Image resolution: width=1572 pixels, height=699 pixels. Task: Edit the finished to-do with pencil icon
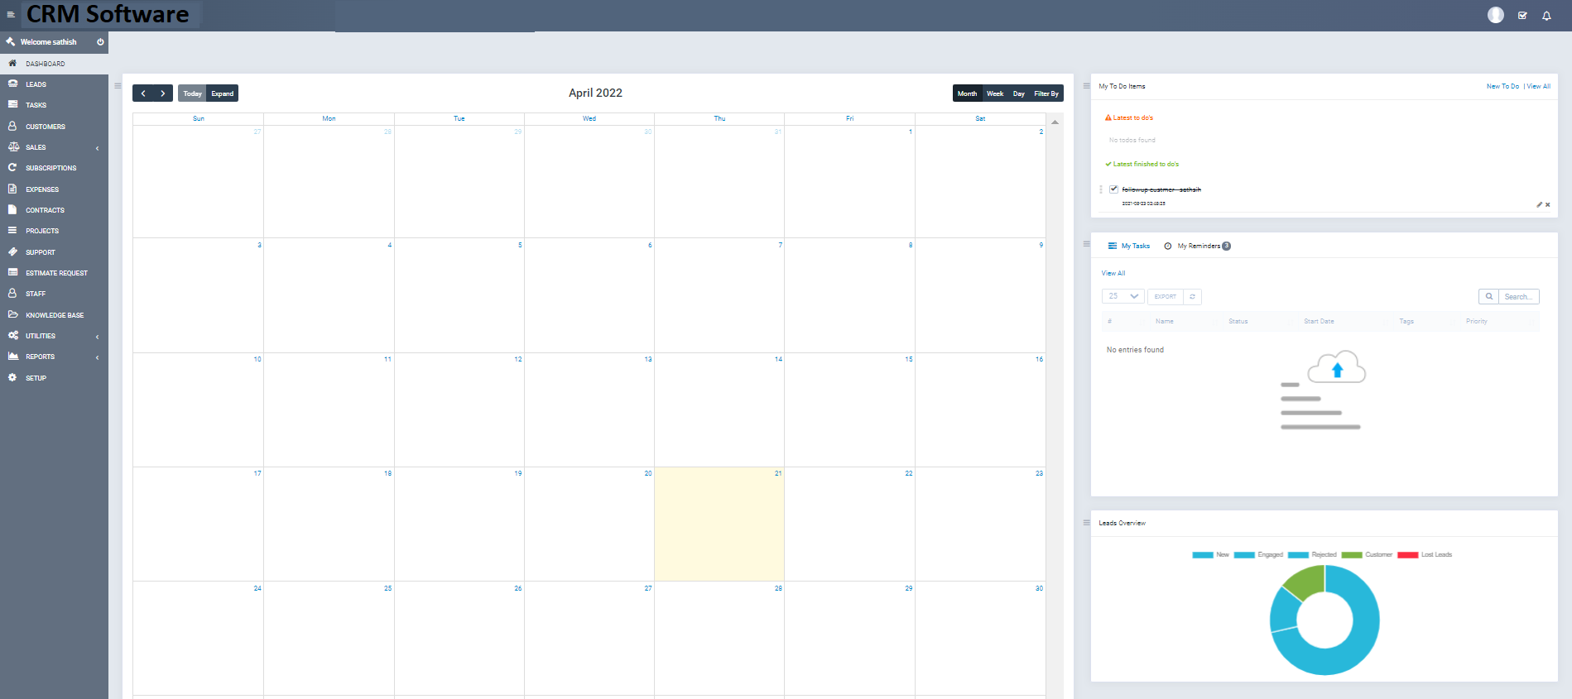point(1540,204)
